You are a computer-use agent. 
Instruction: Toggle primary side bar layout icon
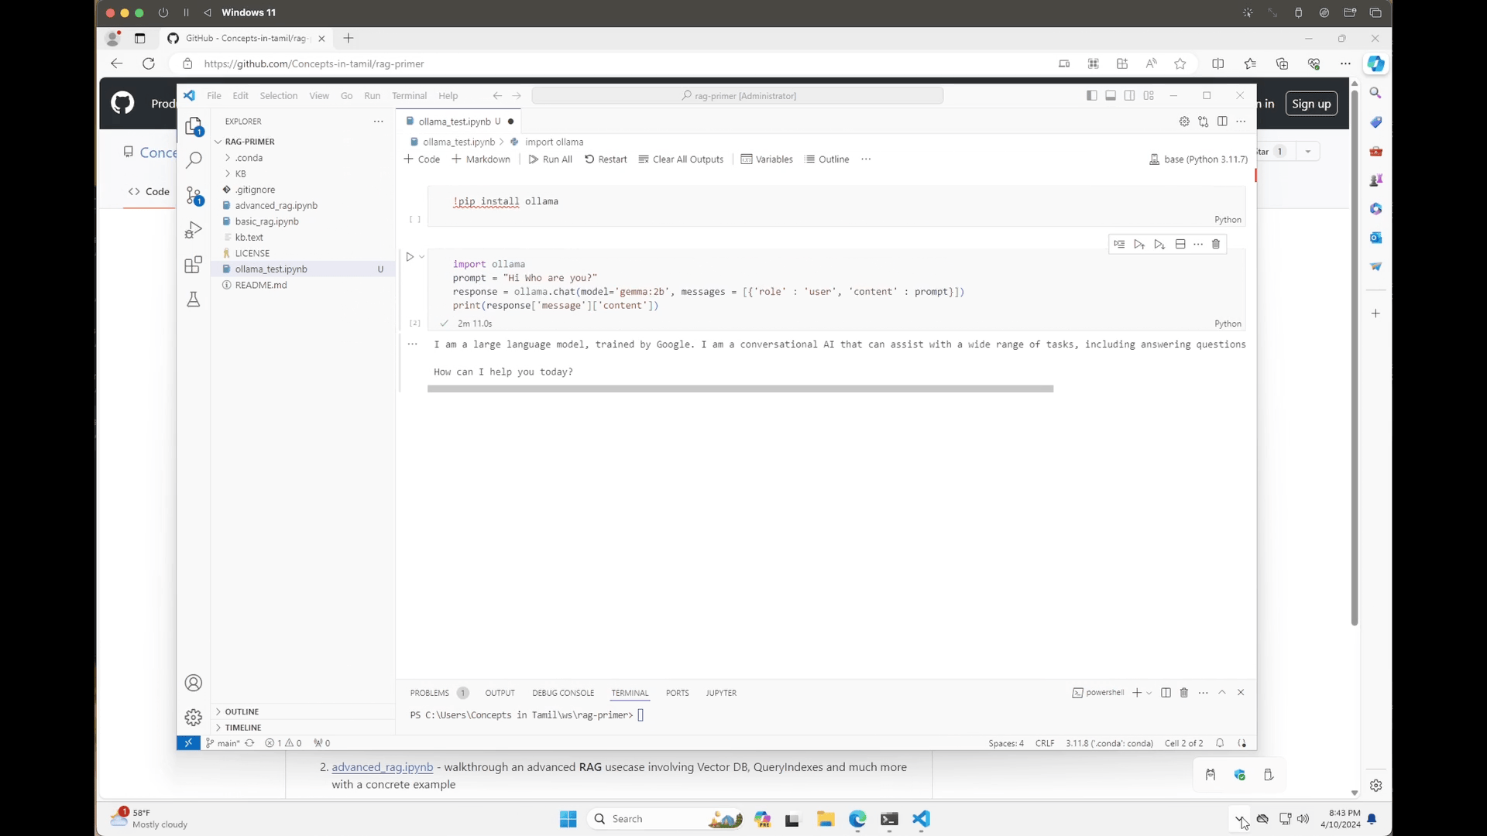point(1091,96)
